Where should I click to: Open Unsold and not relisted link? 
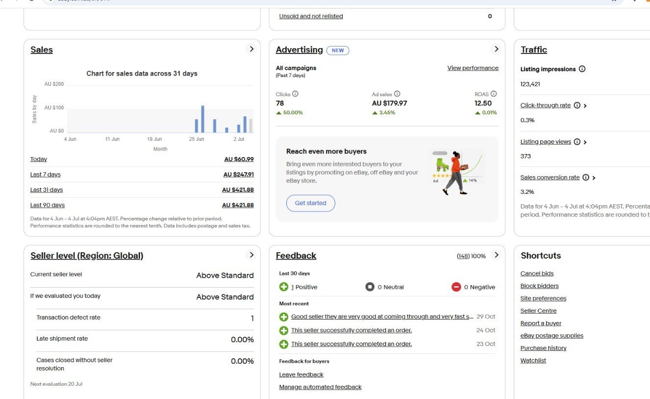pyautogui.click(x=311, y=16)
